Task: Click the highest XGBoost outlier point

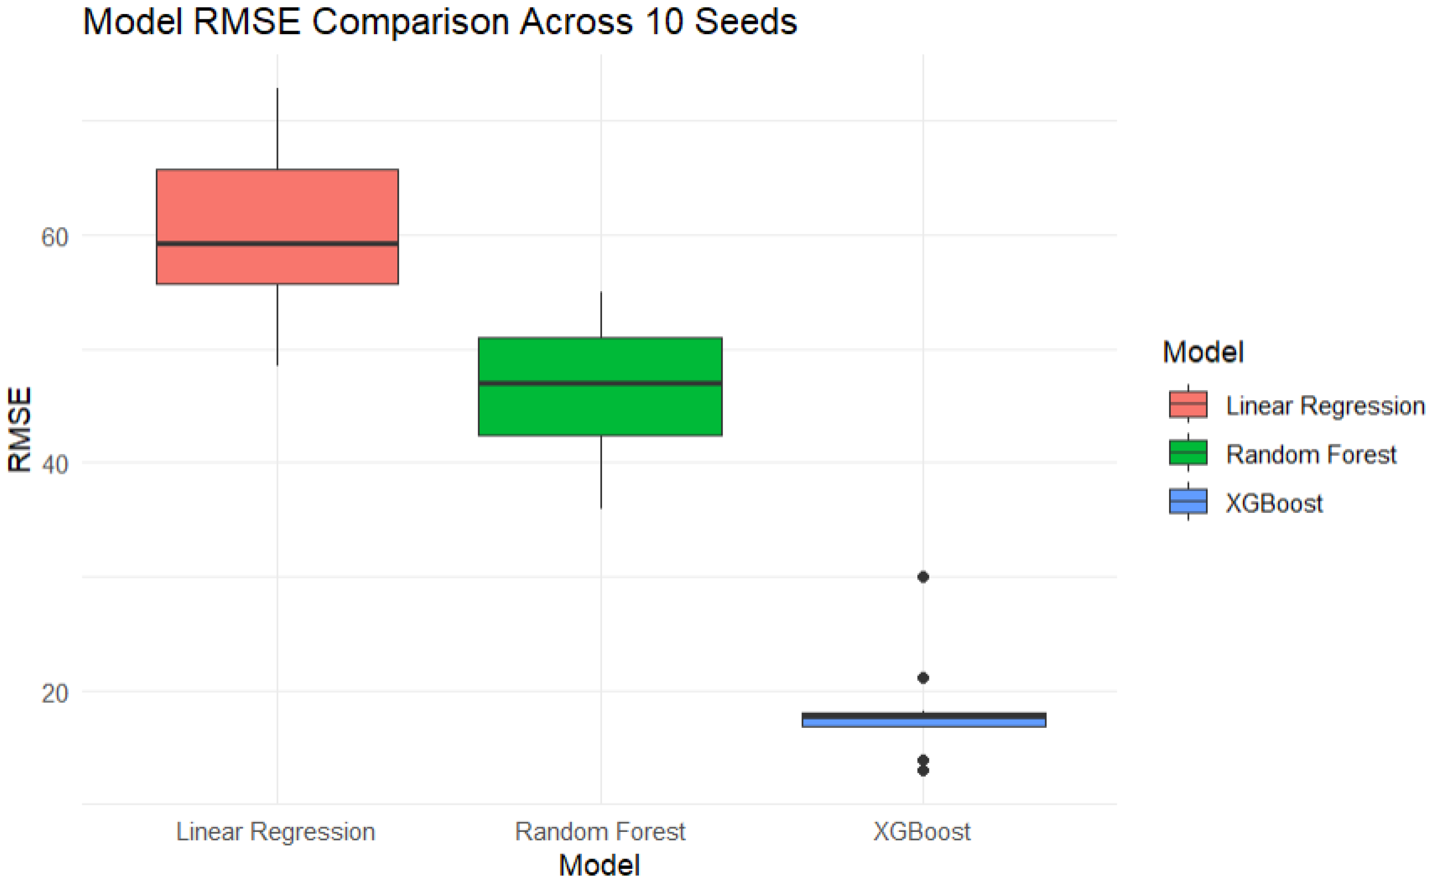Action: tap(923, 577)
